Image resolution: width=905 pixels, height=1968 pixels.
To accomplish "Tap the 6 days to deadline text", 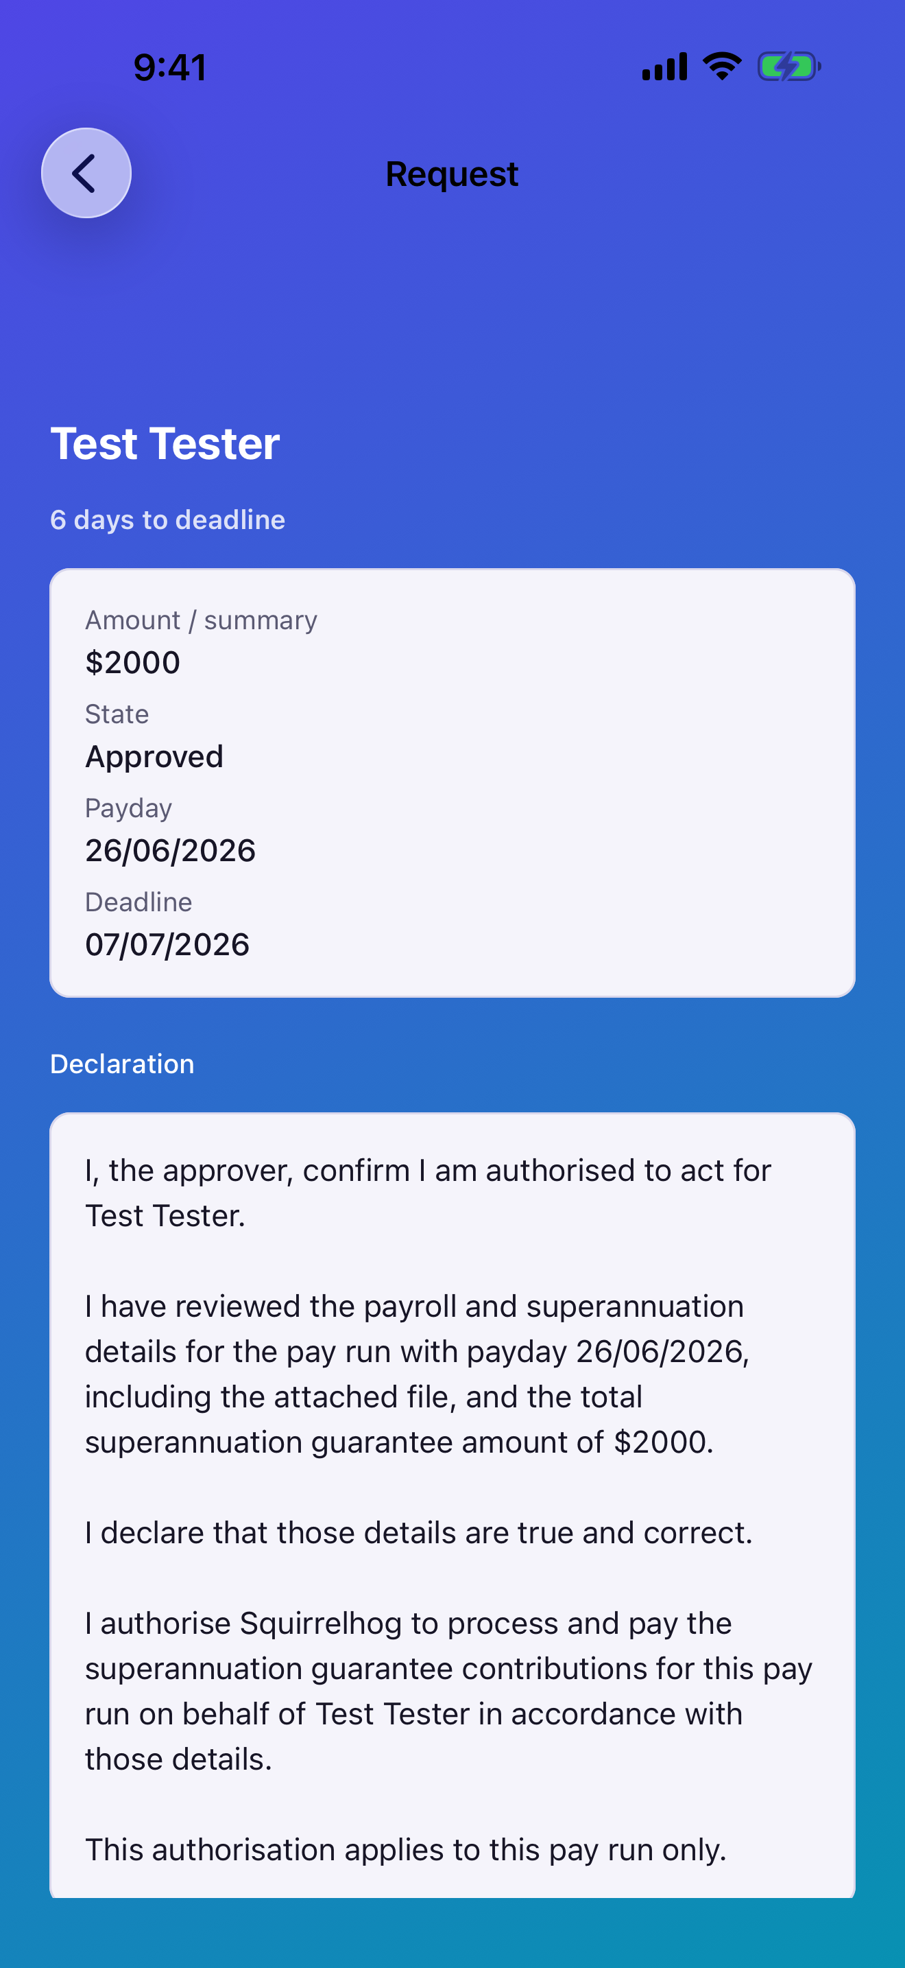I will pos(167,519).
